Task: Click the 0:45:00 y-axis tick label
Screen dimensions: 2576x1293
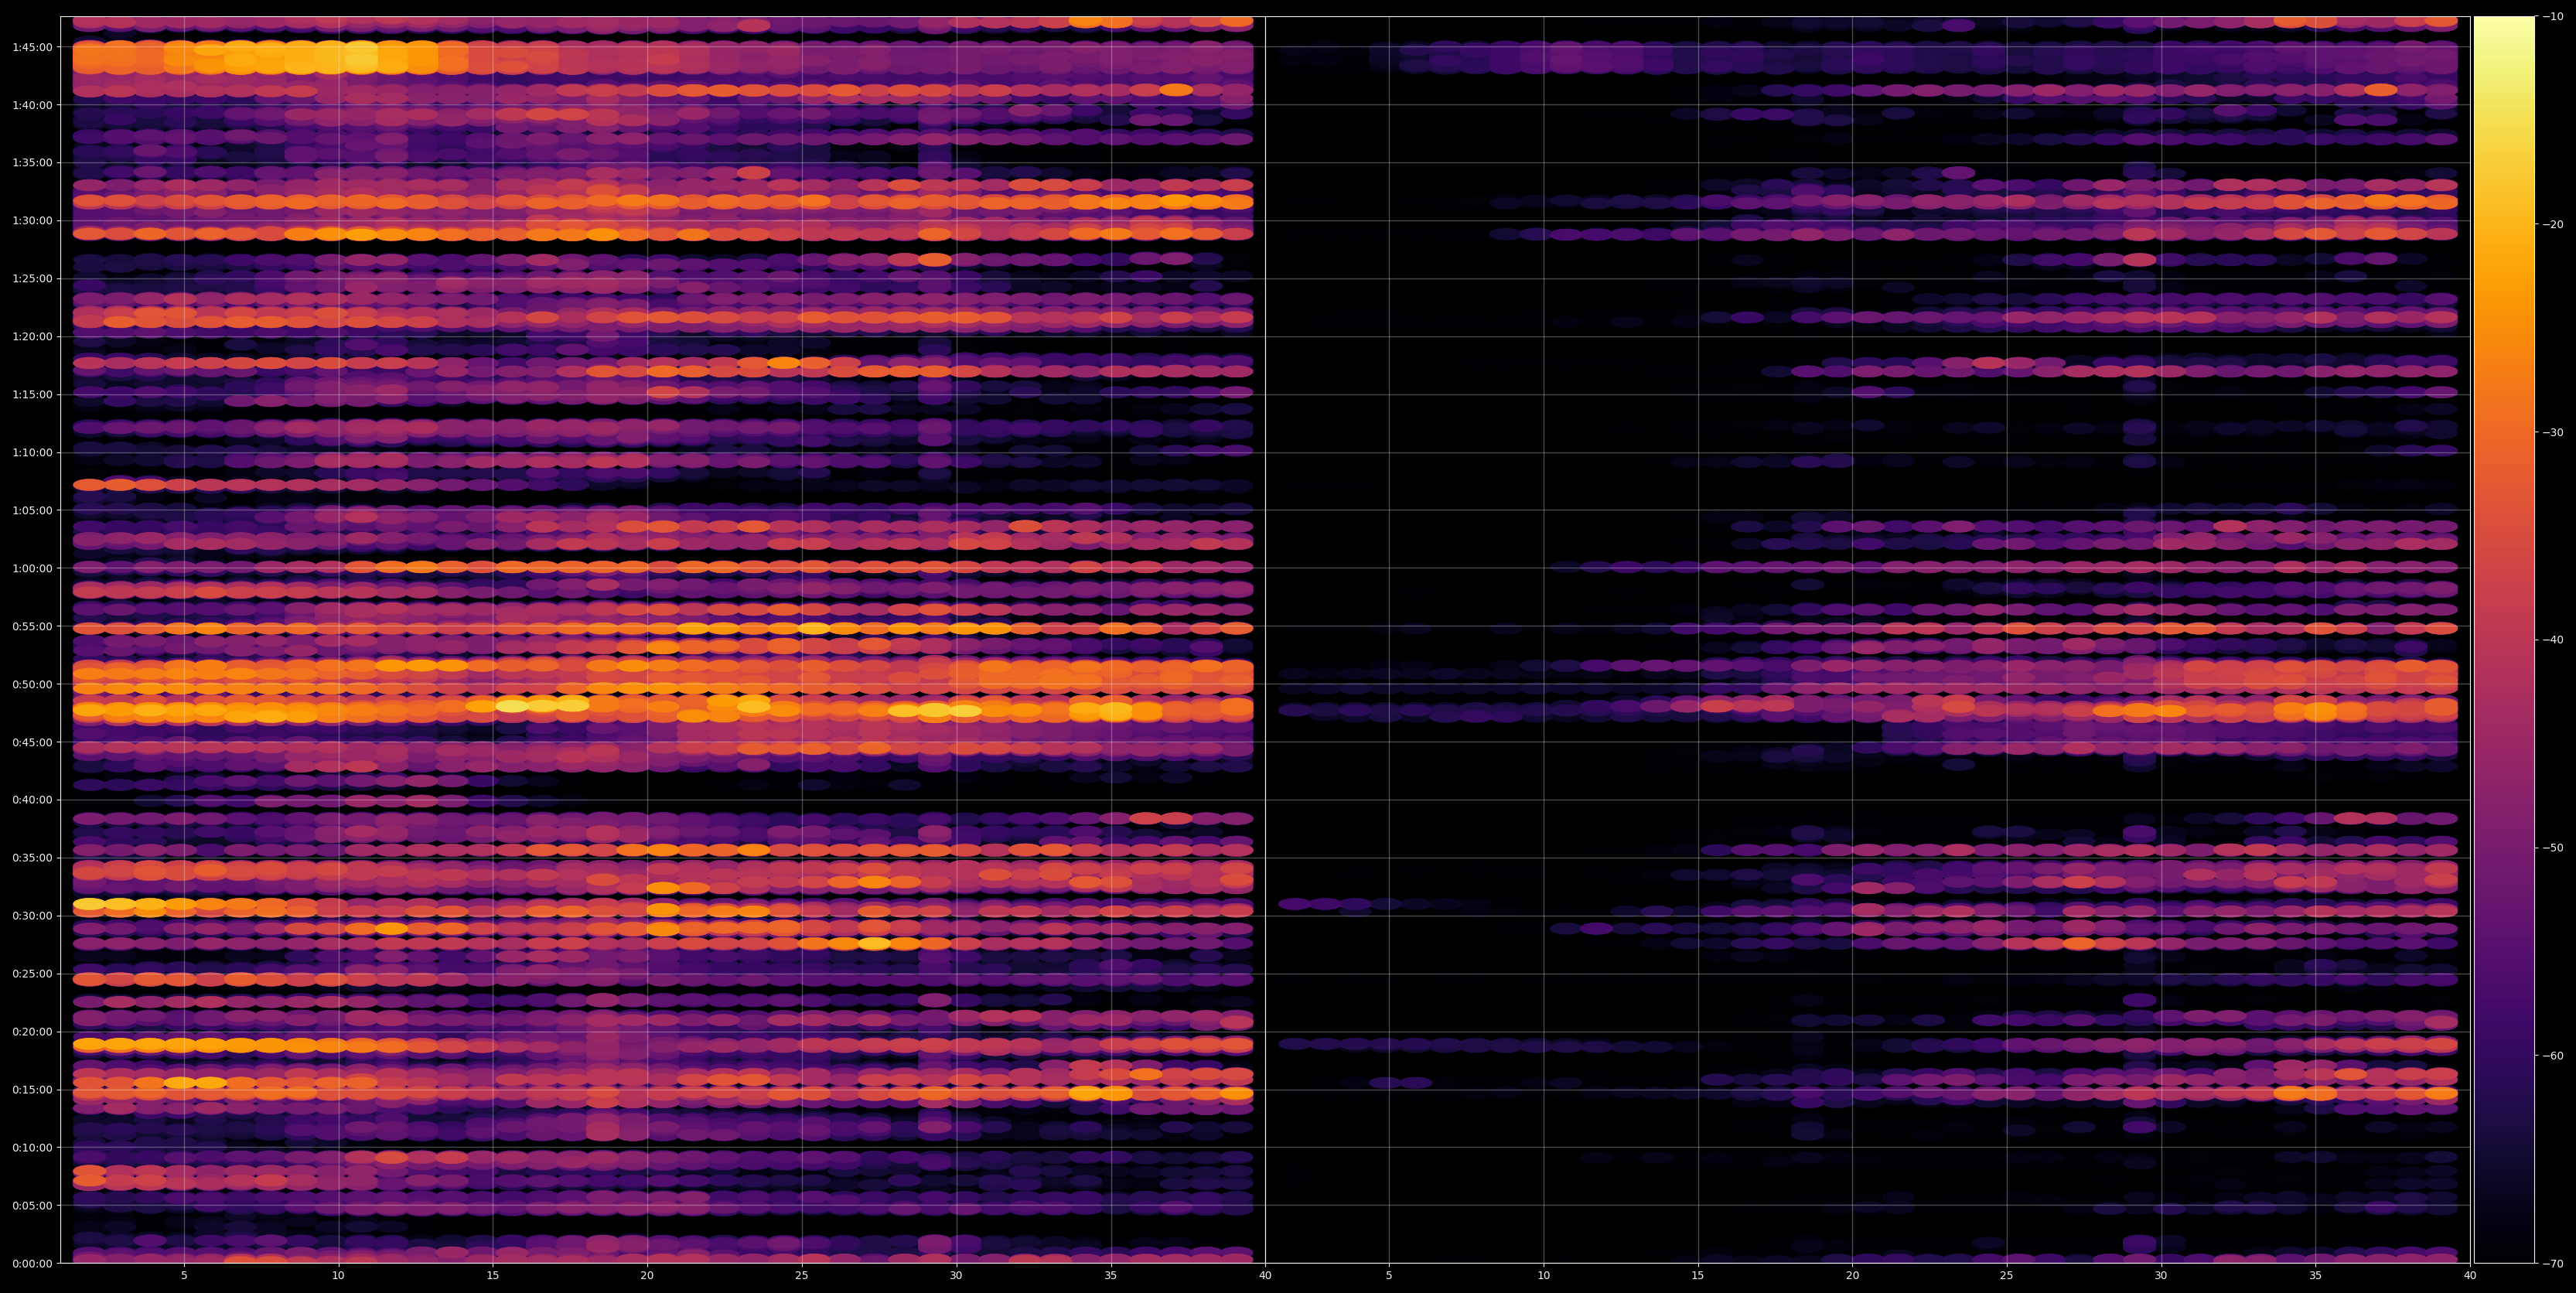Action: coord(31,741)
